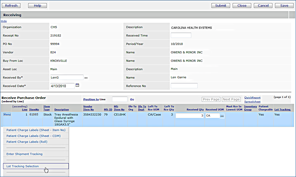Hide the receiving header panel

pos(4,21)
